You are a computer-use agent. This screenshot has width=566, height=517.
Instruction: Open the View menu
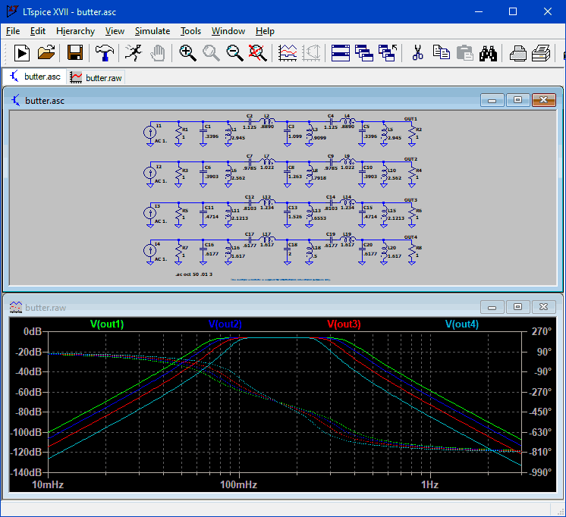coord(115,31)
